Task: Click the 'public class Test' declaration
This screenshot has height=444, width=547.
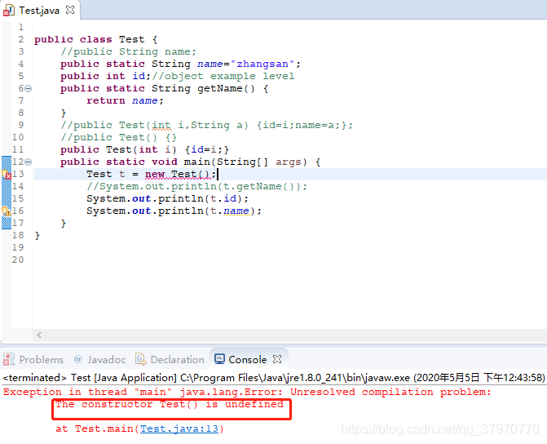Action: coord(90,39)
